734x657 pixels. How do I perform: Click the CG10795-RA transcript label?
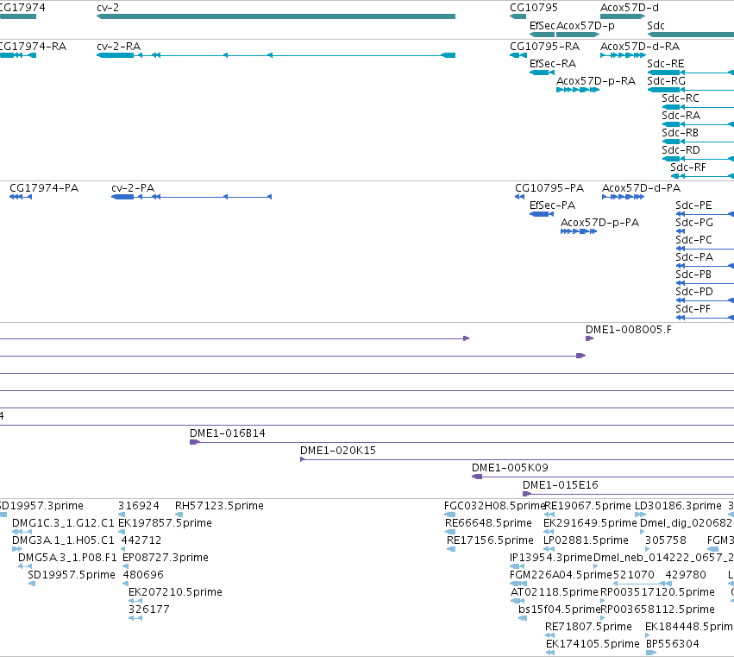[x=544, y=47]
